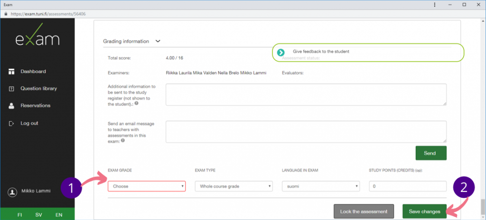Open the Language in Exam dropdown
The height and width of the screenshot is (220, 486).
point(321,186)
